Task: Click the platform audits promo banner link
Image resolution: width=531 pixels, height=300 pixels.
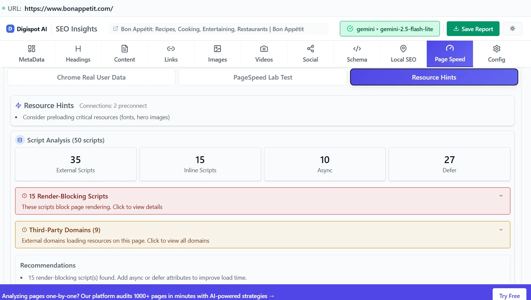Action: tap(138, 296)
